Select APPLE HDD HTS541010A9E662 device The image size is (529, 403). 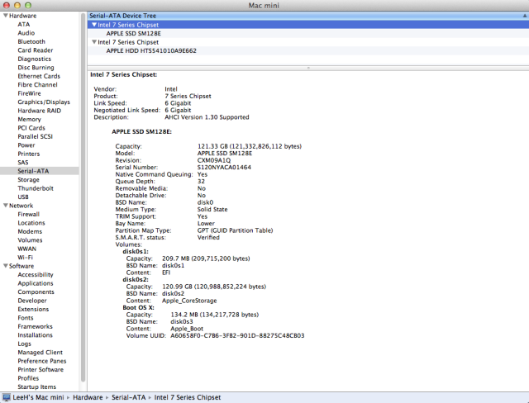click(x=151, y=50)
